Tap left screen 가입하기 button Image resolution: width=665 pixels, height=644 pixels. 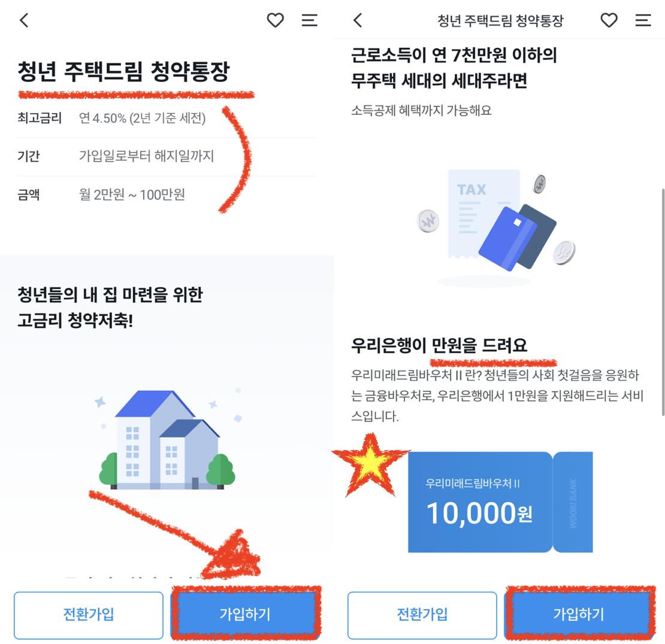coord(245,614)
